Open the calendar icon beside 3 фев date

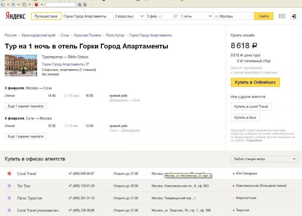[175, 16]
